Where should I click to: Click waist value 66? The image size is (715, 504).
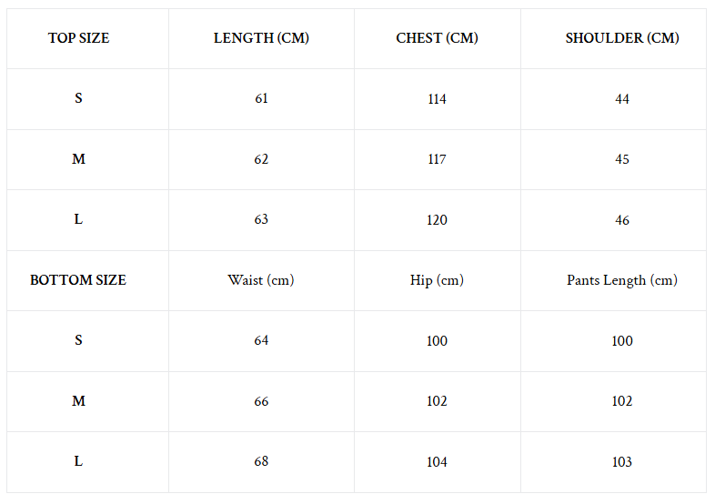261,401
